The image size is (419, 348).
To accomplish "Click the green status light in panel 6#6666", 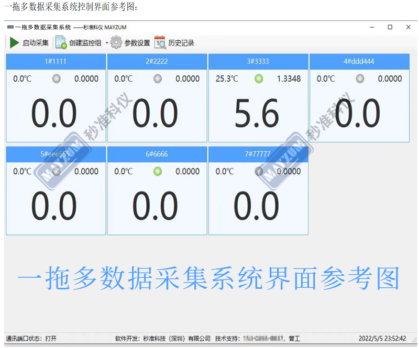I will tap(158, 171).
